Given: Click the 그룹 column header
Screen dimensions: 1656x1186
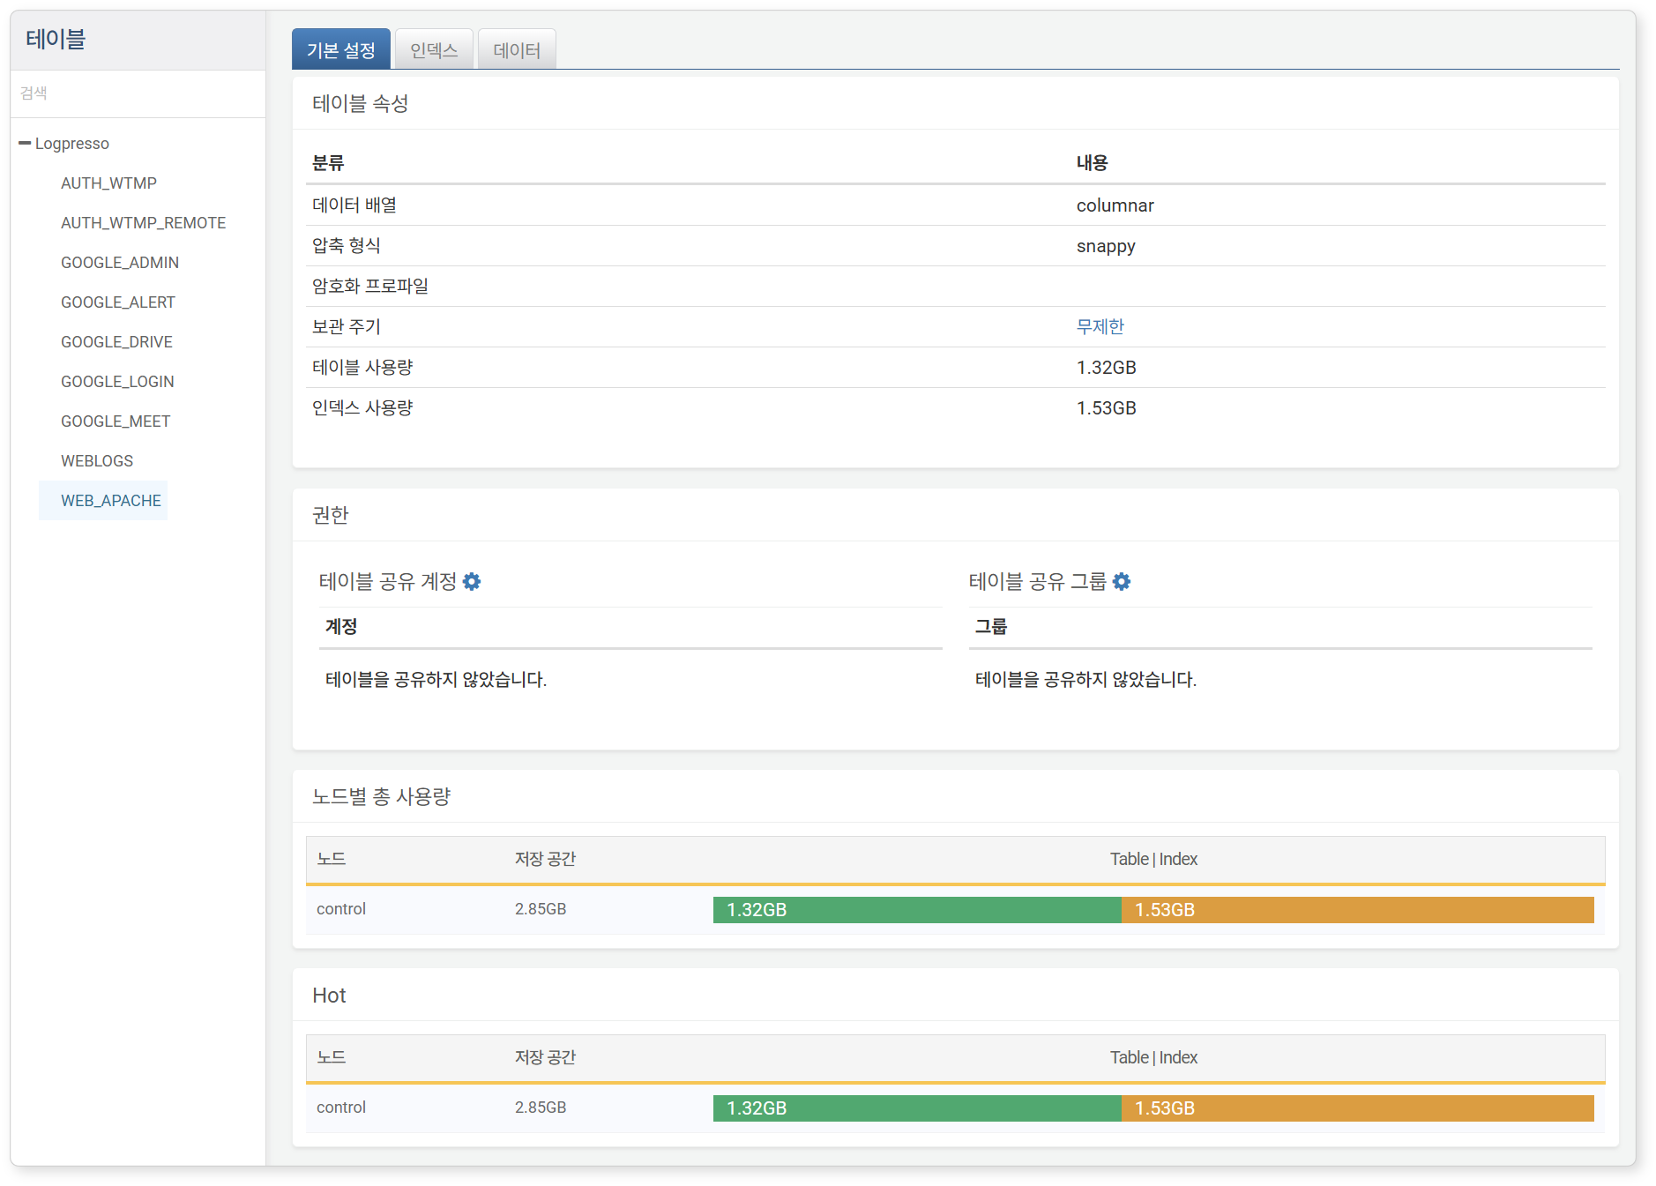Looking at the screenshot, I should tap(991, 627).
